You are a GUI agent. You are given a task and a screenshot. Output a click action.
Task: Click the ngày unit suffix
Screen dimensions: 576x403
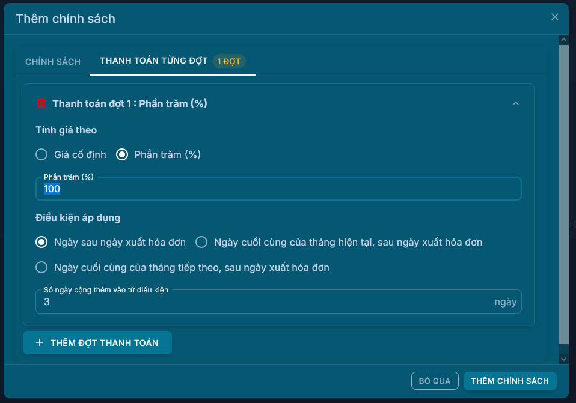506,302
